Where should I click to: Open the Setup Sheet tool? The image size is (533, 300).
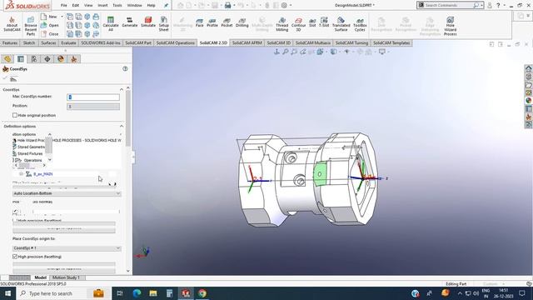[x=163, y=24]
